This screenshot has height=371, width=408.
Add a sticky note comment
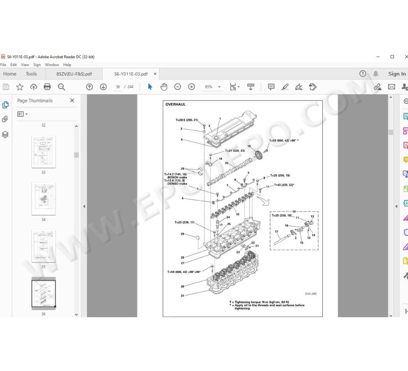(271, 87)
